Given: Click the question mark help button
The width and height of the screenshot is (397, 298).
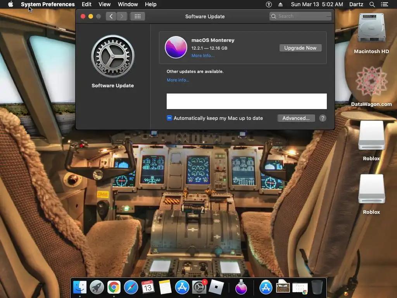Looking at the screenshot, I should point(323,118).
